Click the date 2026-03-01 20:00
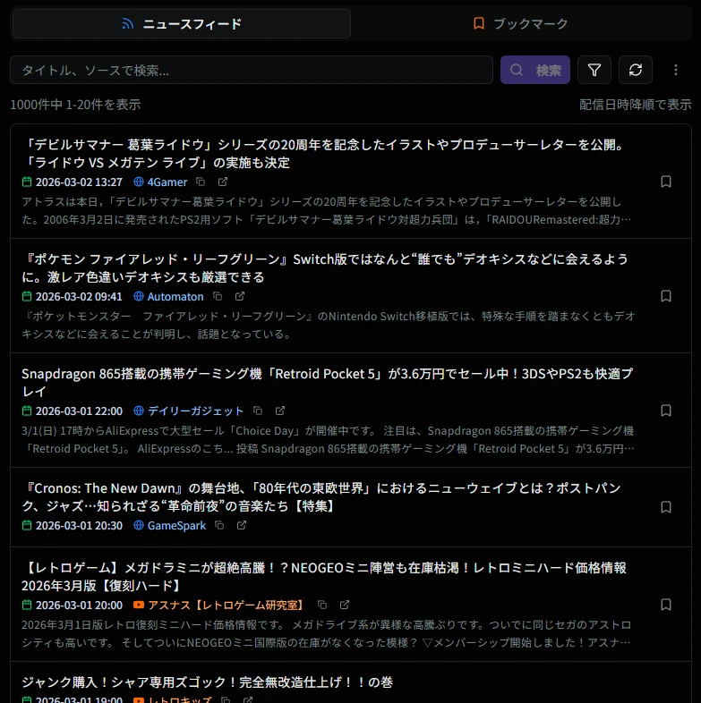 pos(79,605)
